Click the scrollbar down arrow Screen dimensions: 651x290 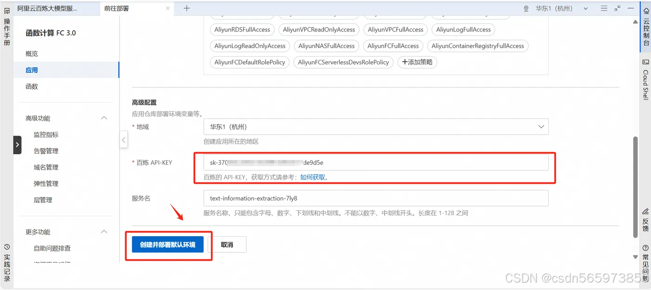tap(636, 257)
